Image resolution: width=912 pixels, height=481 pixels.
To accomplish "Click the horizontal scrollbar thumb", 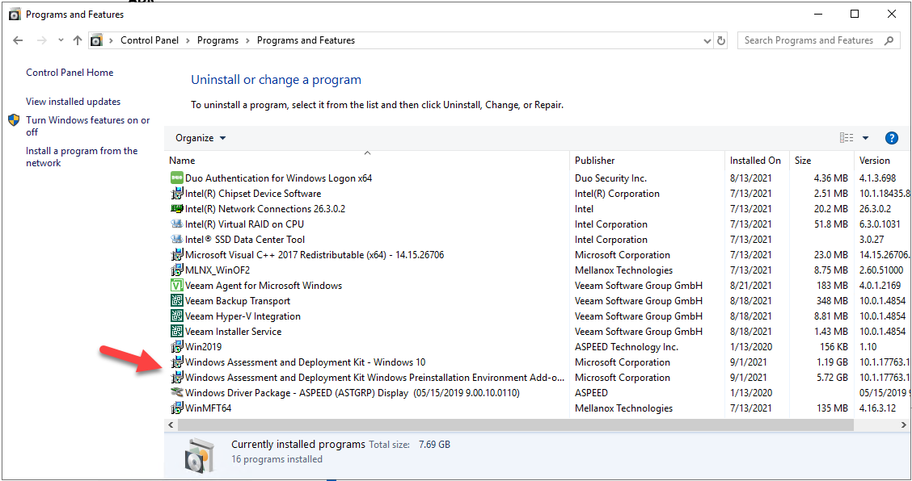I will coord(515,425).
